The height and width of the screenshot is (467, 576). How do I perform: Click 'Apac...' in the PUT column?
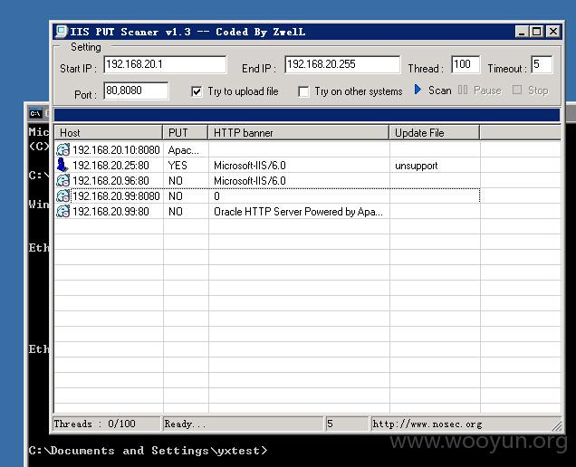click(183, 150)
